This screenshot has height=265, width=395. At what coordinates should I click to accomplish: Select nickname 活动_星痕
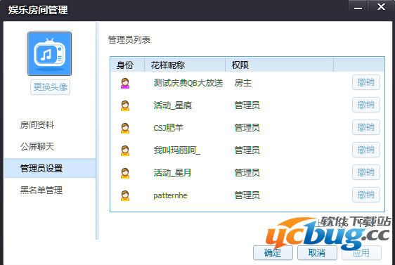[x=173, y=105]
